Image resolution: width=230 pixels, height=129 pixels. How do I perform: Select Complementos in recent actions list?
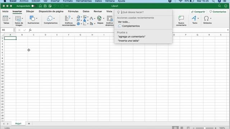point(131,26)
